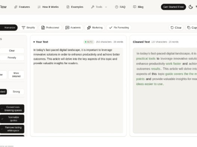This screenshot has height=147, width=197.
Task: Select the Simplify mode
Action: coord(28,28)
